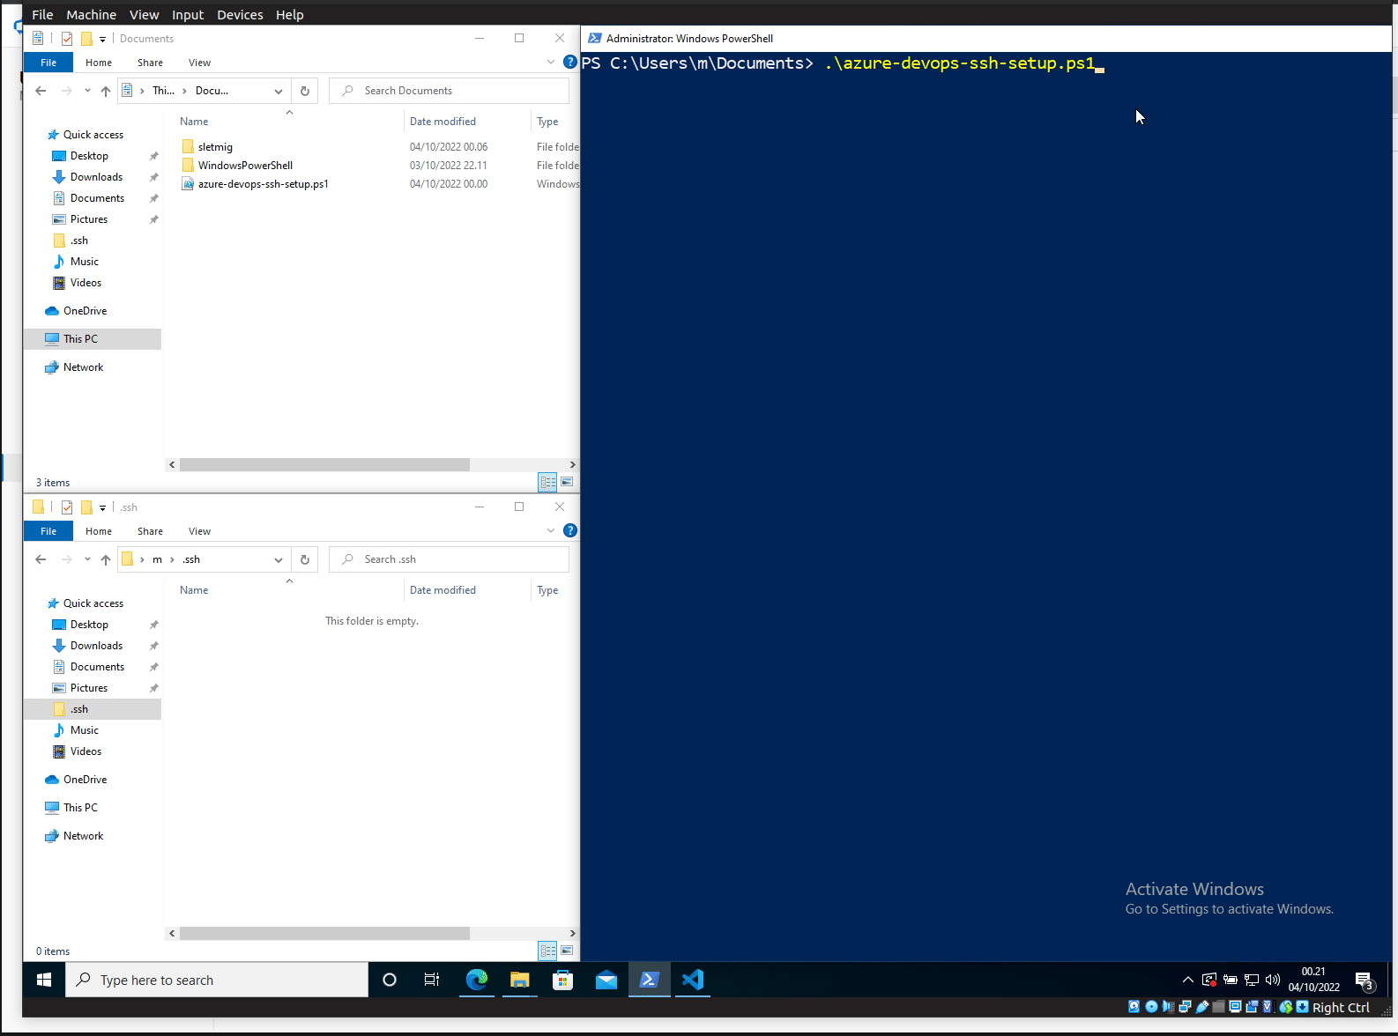This screenshot has height=1036, width=1398.
Task: Open the VirtualBox Devices menu
Action: pos(240,14)
